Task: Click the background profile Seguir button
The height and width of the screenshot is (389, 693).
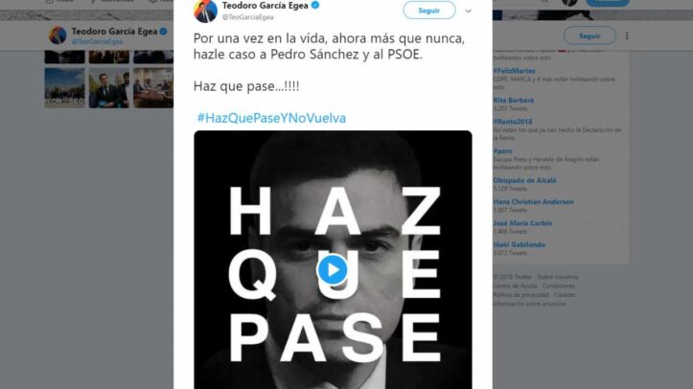Action: [589, 35]
